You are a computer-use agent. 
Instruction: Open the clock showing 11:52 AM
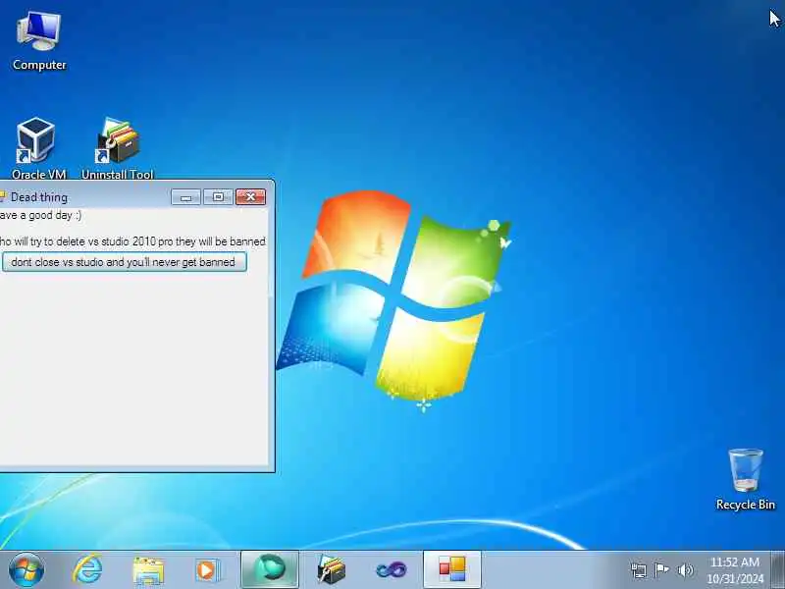pyautogui.click(x=735, y=570)
